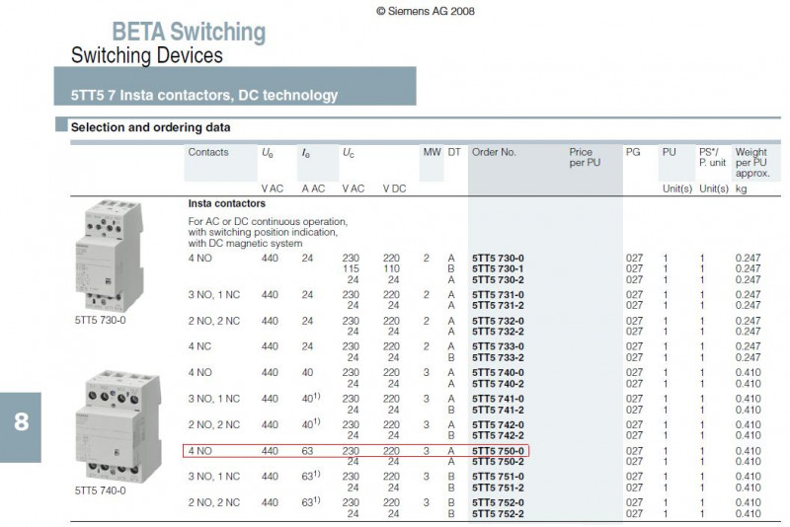
Task: Click order number 5TT5 733-0
Action: pos(498,346)
